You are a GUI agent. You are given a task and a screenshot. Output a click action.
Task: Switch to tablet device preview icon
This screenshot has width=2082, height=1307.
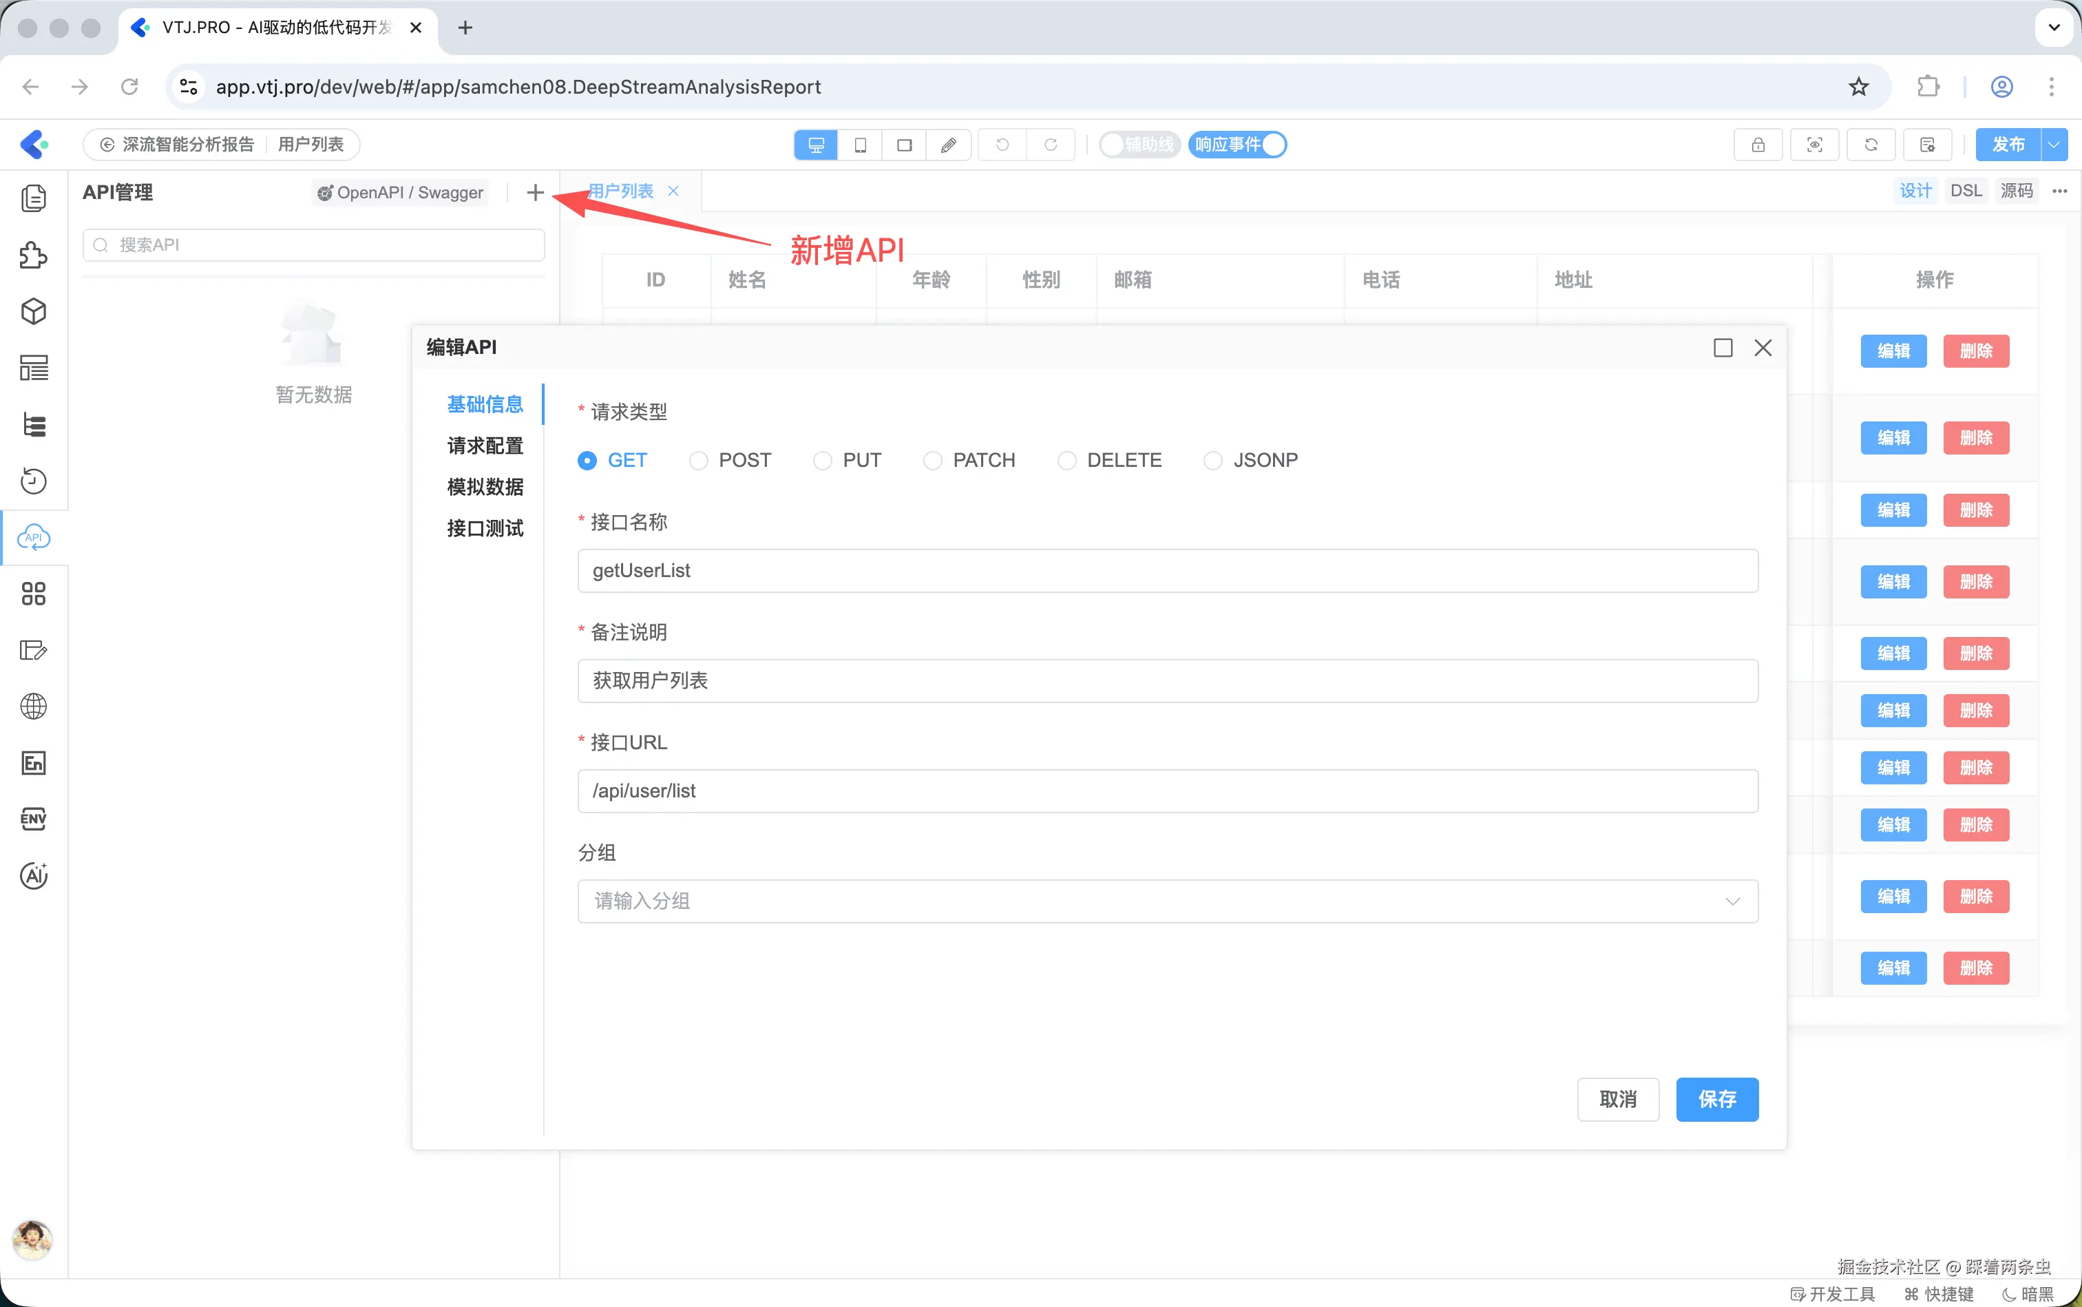860,145
